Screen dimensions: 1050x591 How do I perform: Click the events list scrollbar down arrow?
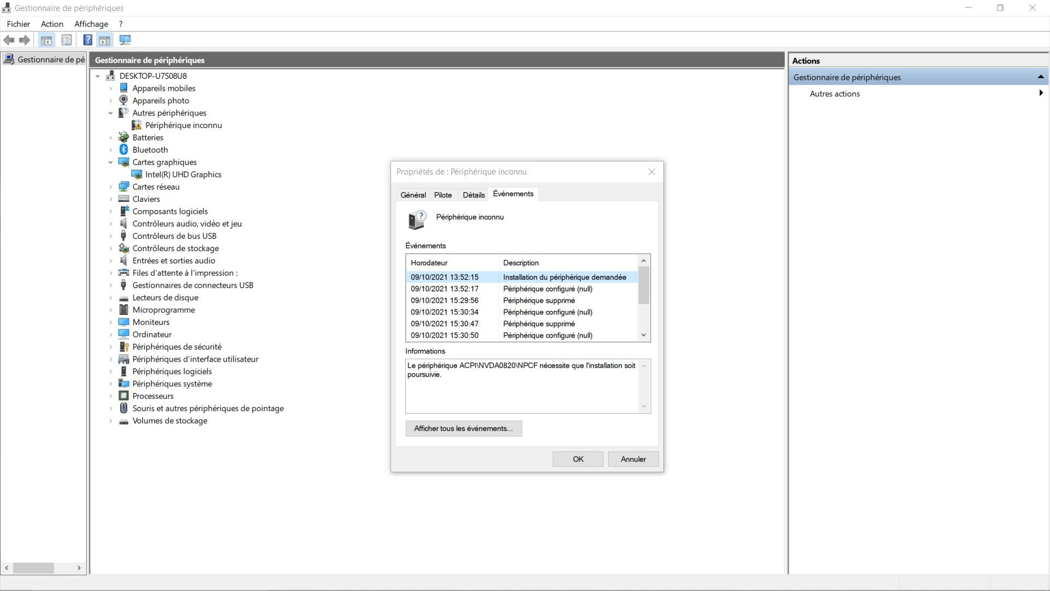[x=644, y=335]
